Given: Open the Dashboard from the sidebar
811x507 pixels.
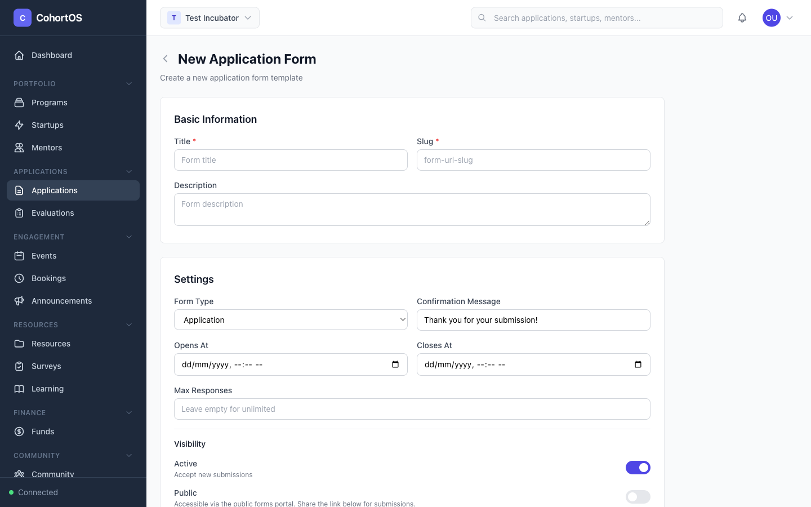Looking at the screenshot, I should click(x=52, y=55).
